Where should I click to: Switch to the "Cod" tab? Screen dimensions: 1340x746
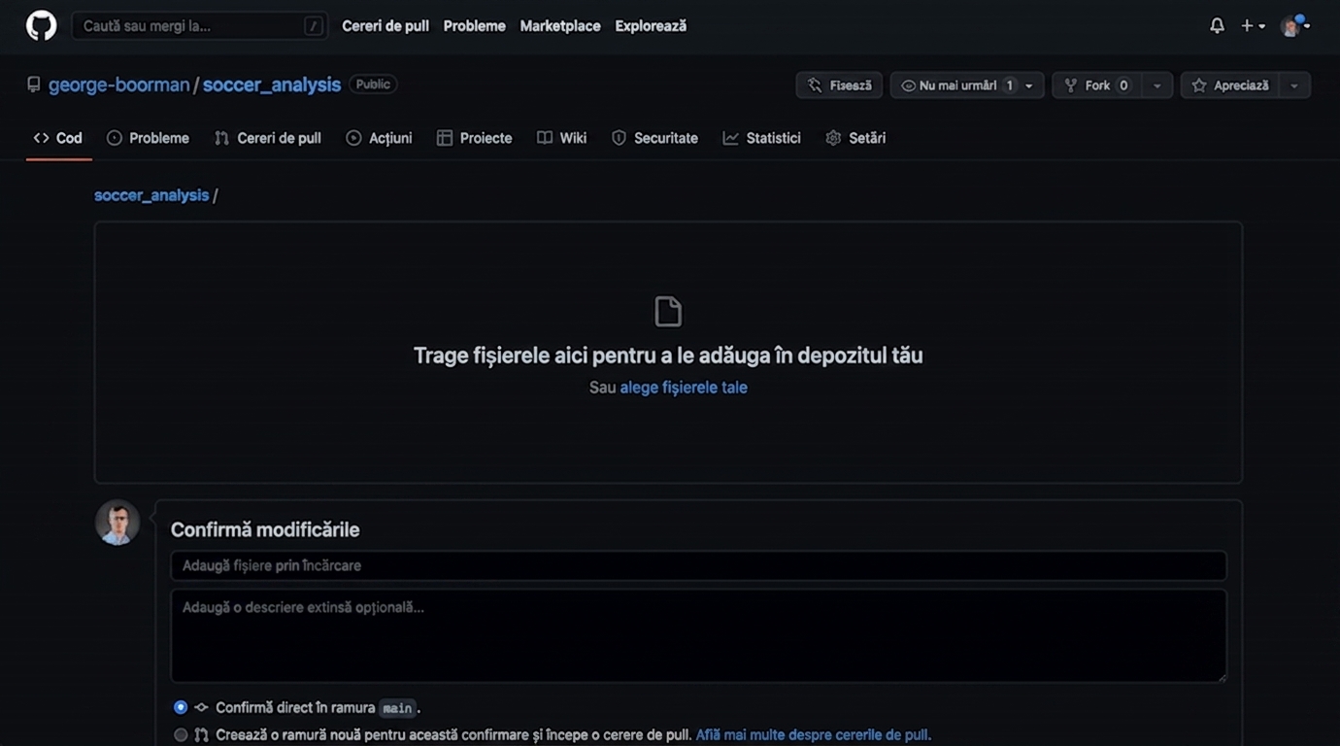pyautogui.click(x=58, y=138)
